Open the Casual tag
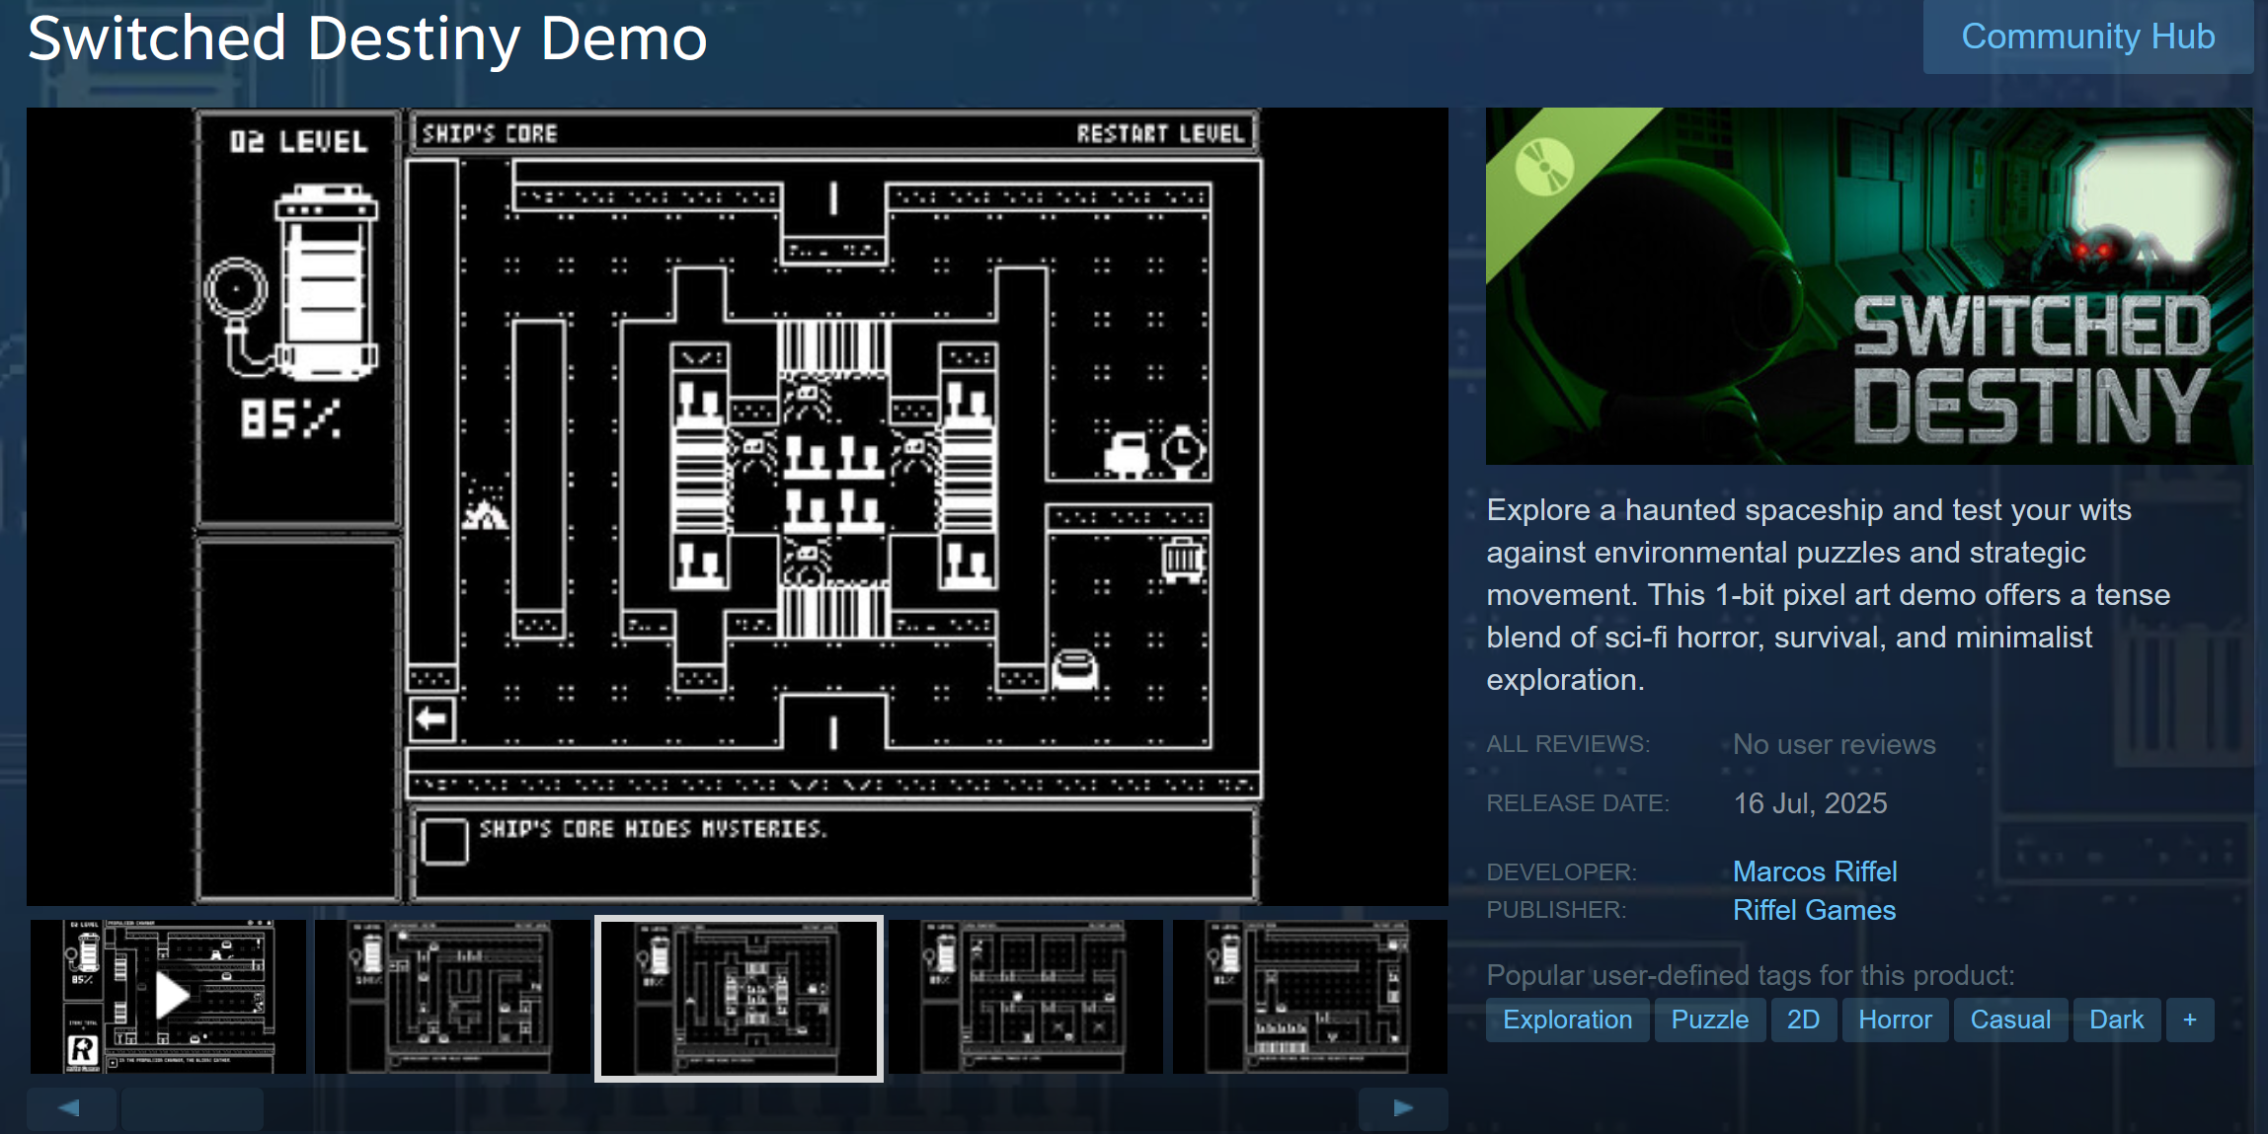 2010,1020
